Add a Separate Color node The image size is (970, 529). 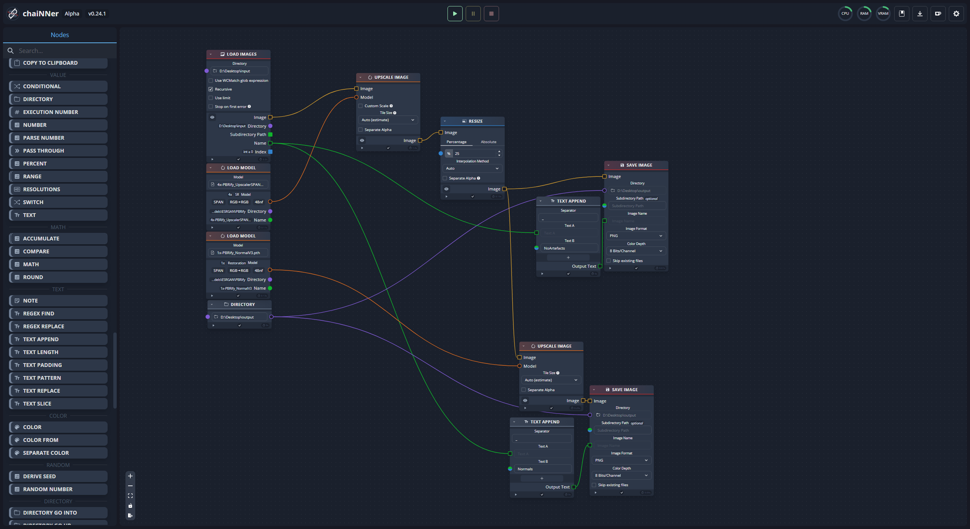[x=58, y=453]
